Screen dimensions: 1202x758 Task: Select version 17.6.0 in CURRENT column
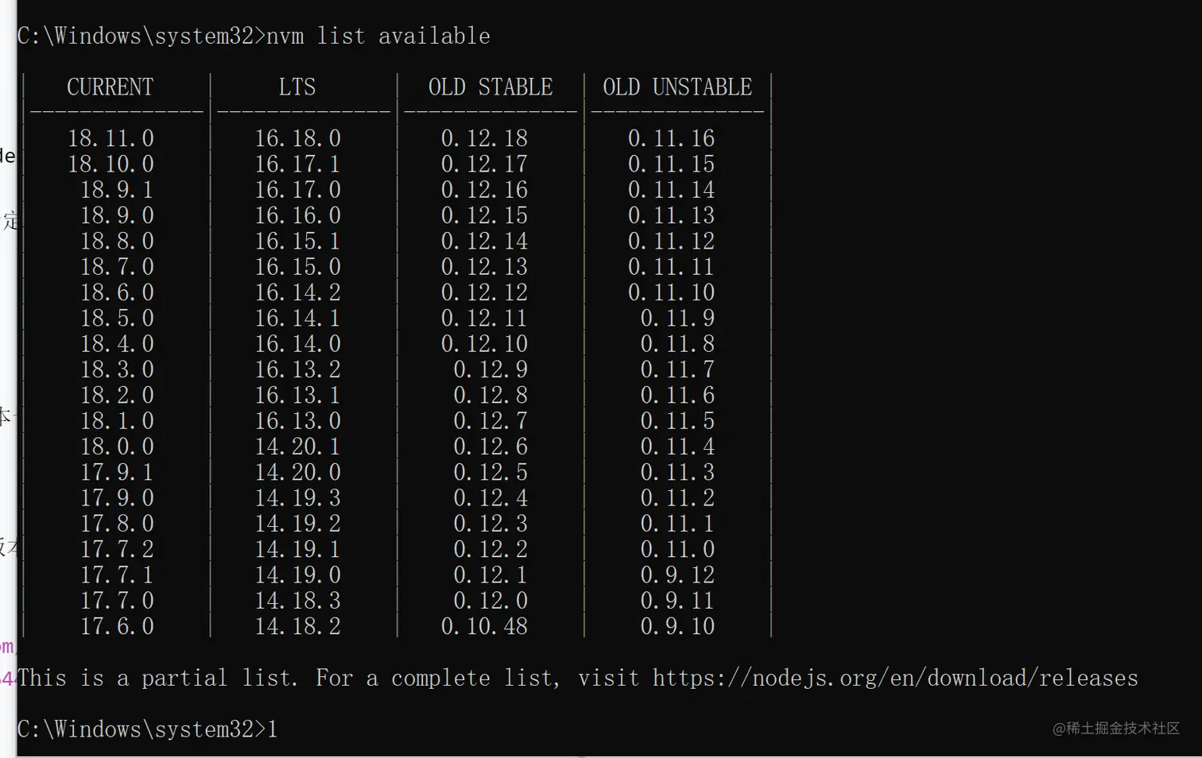[117, 627]
